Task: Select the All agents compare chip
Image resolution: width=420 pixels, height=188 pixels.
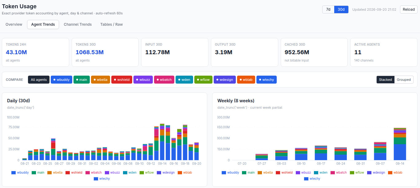Action: (x=39, y=80)
